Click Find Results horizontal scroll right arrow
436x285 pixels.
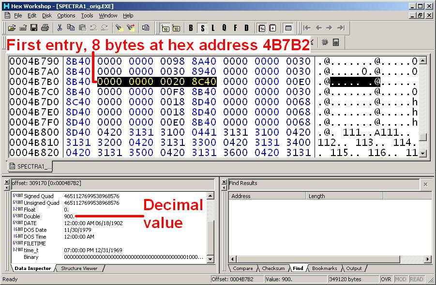coord(428,259)
